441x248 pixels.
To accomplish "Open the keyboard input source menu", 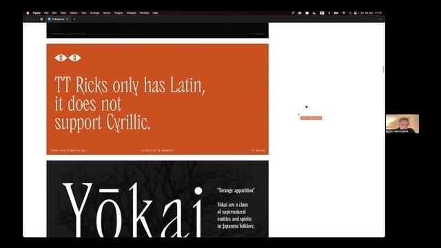I will [x=322, y=13].
